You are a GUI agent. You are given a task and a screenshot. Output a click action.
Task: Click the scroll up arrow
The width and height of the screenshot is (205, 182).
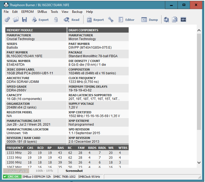click(199, 30)
